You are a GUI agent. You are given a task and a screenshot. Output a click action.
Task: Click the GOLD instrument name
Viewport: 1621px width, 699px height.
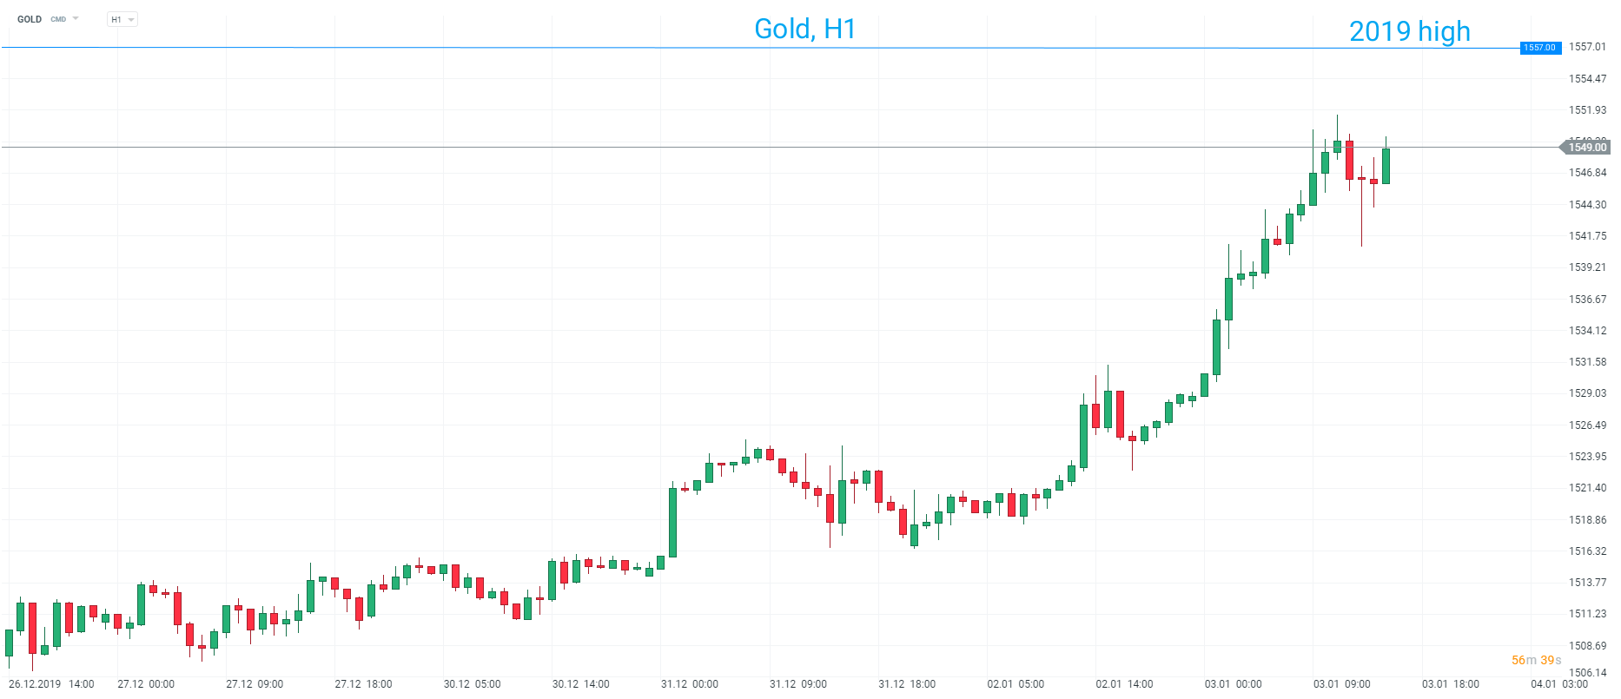point(30,19)
